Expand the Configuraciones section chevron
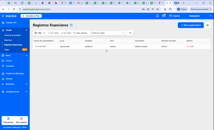The image size is (214, 130). pyautogui.click(x=27, y=92)
